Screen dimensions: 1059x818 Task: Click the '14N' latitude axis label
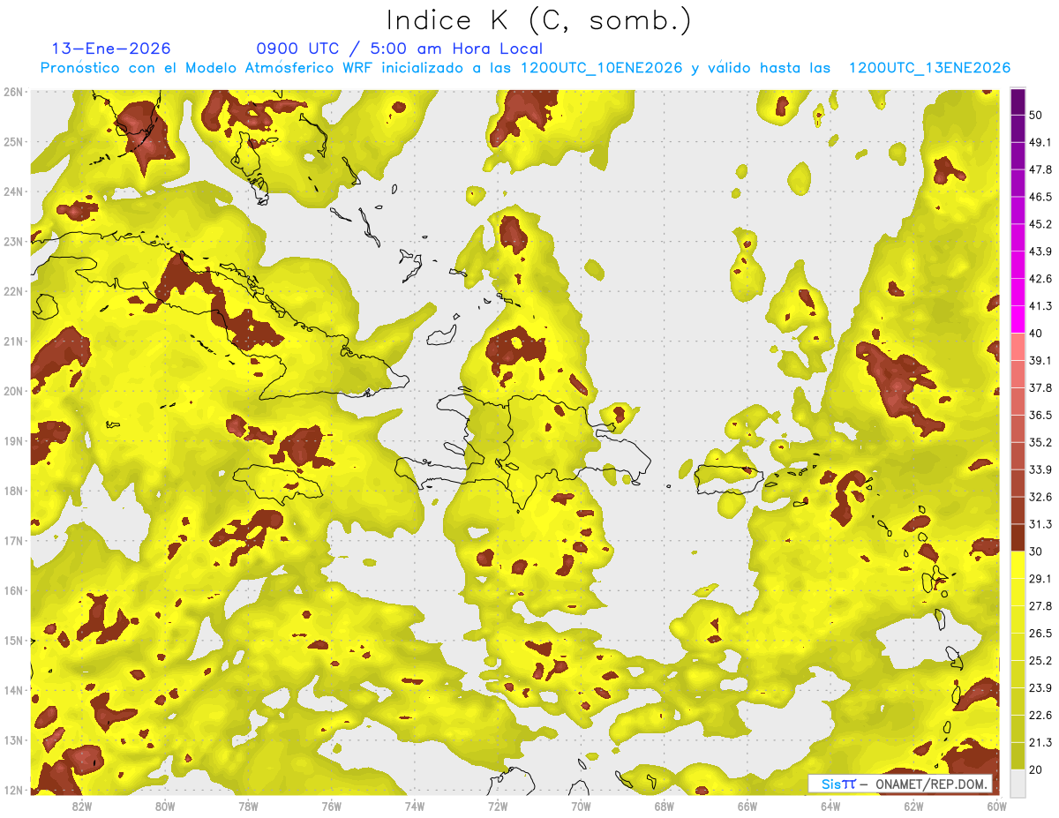pyautogui.click(x=14, y=690)
